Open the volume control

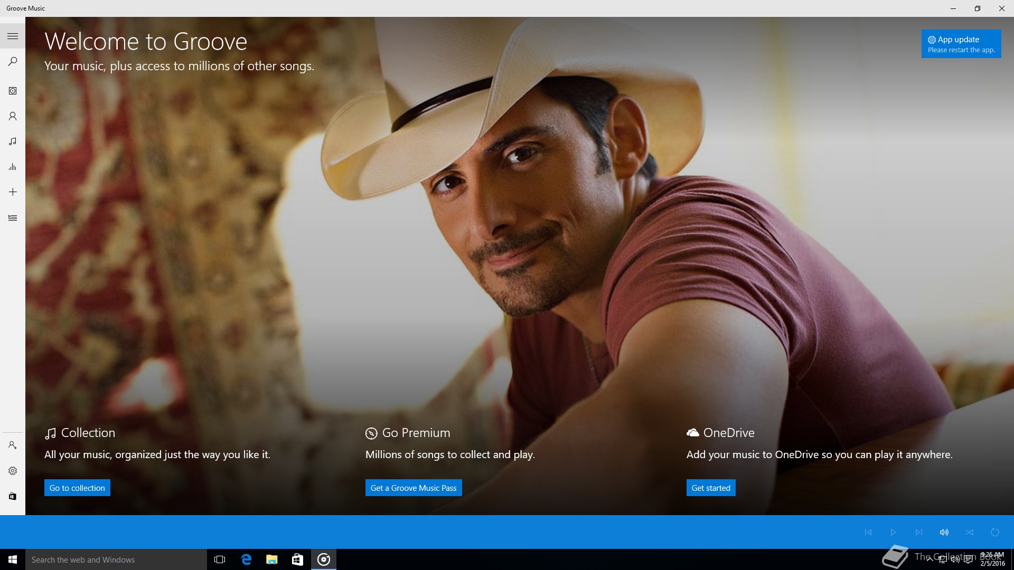point(944,532)
